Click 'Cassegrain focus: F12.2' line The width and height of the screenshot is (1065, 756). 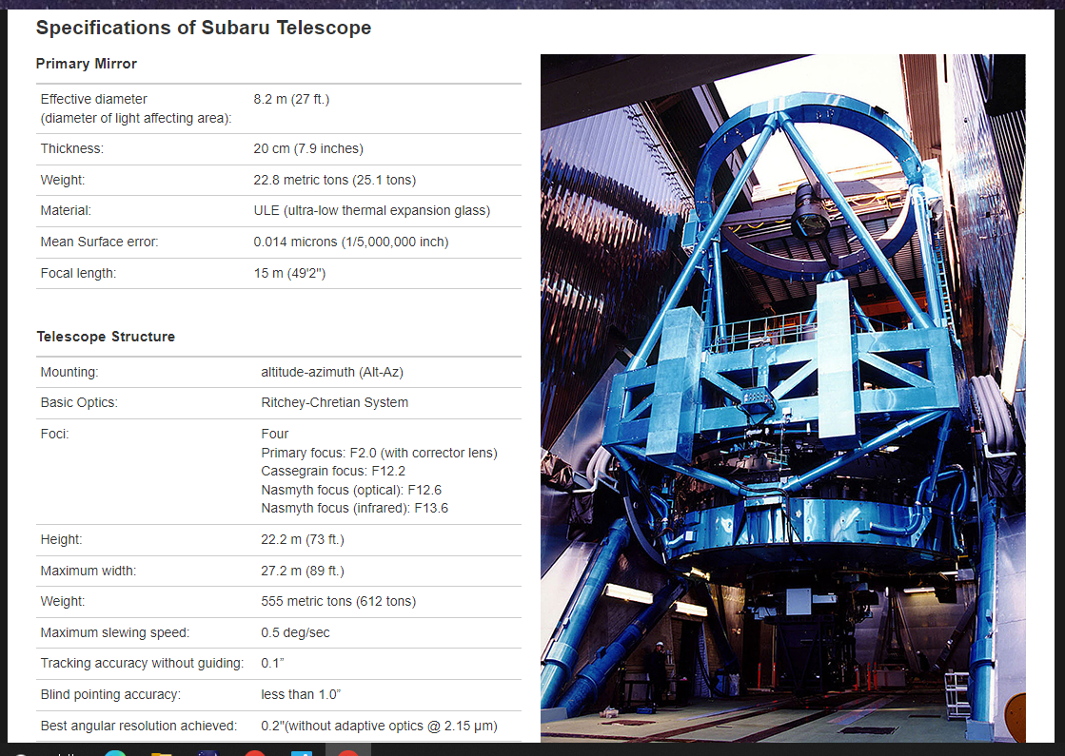[333, 471]
